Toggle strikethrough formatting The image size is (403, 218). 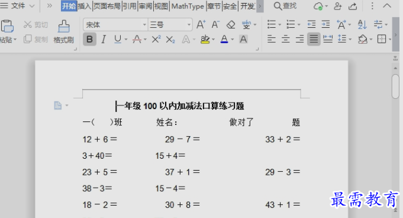coord(137,39)
